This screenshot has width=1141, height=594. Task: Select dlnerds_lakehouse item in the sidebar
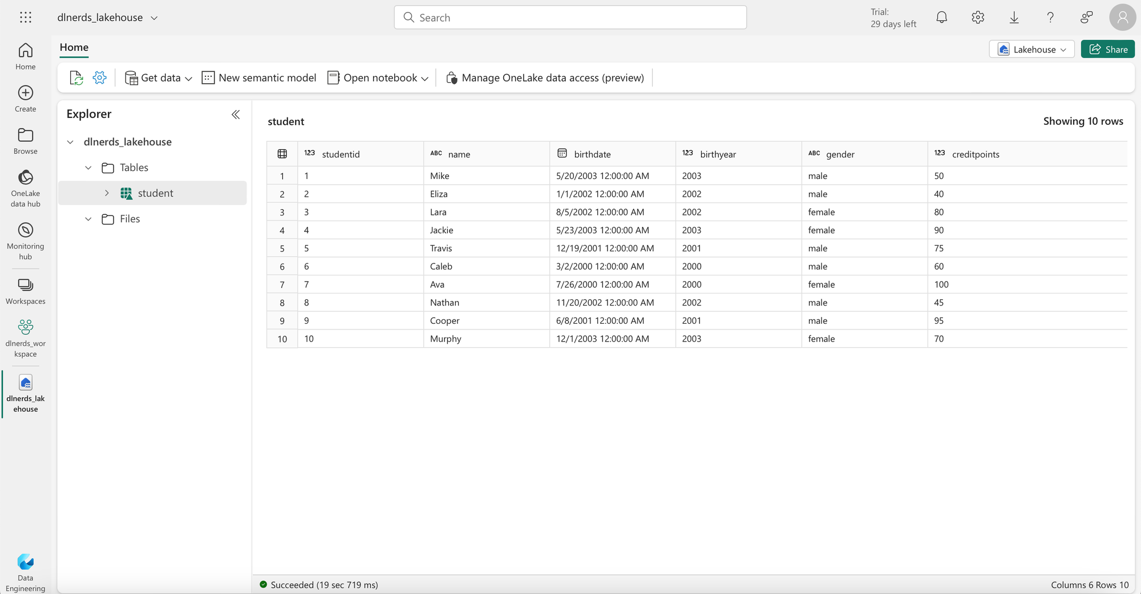coord(26,393)
